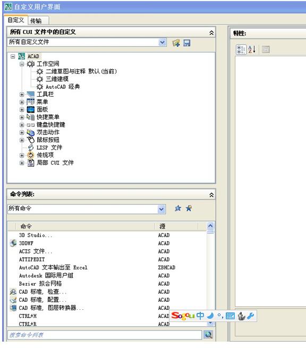Click the 快捷菜单 icon
The image size is (306, 348).
point(31,117)
